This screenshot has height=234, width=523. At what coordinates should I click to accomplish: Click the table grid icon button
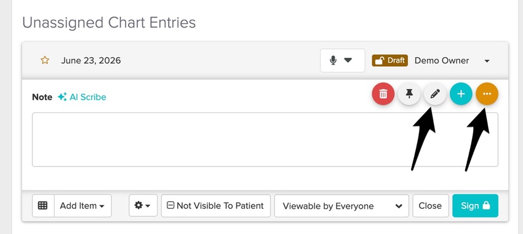point(42,206)
